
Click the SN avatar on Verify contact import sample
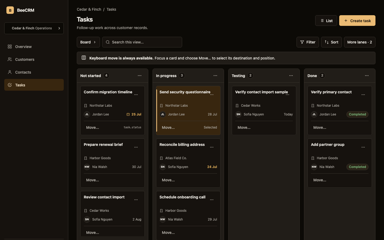point(238,114)
